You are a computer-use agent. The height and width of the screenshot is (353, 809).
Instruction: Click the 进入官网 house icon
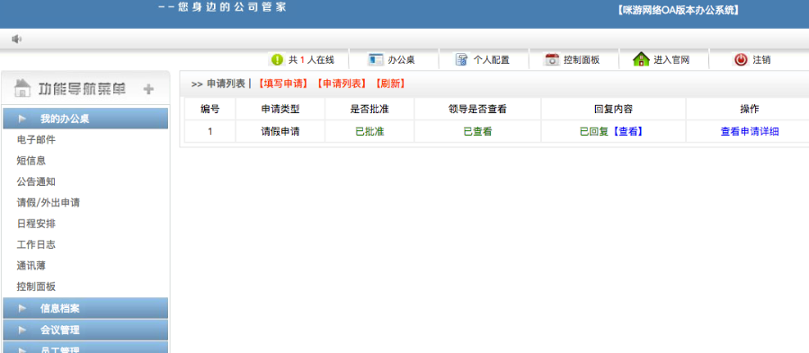pos(641,59)
